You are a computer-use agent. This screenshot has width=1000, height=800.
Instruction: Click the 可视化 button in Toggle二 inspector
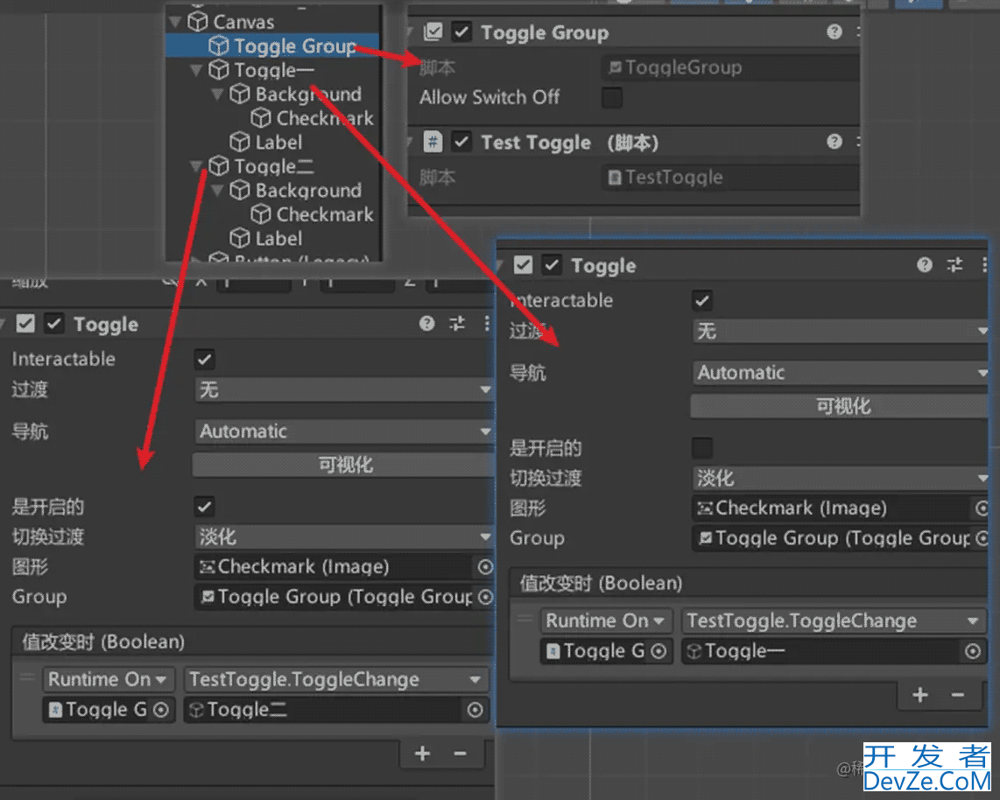pos(344,465)
